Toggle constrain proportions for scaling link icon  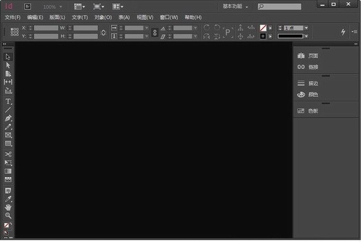click(x=155, y=32)
